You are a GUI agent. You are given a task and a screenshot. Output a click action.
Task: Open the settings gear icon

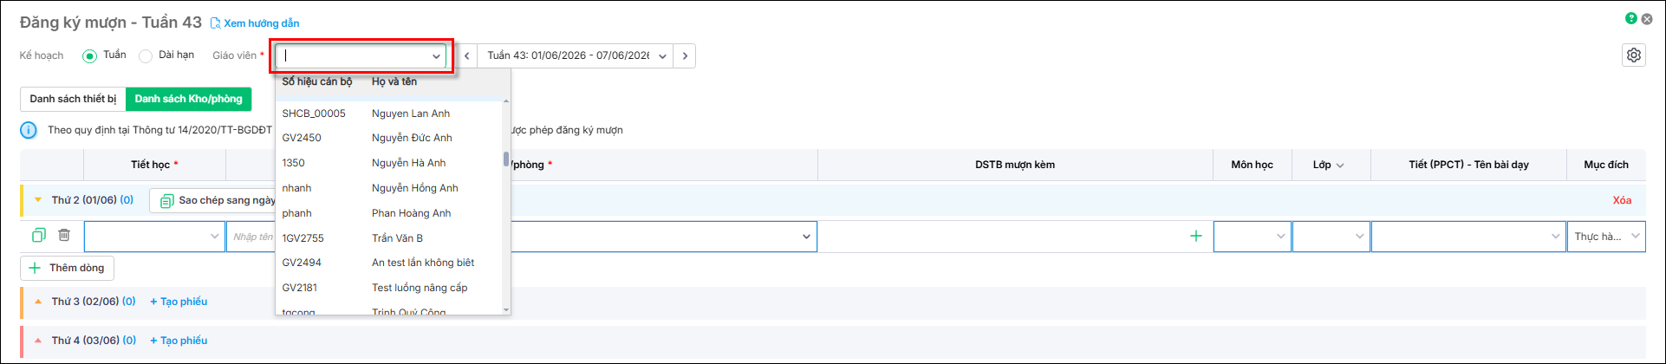tap(1633, 55)
